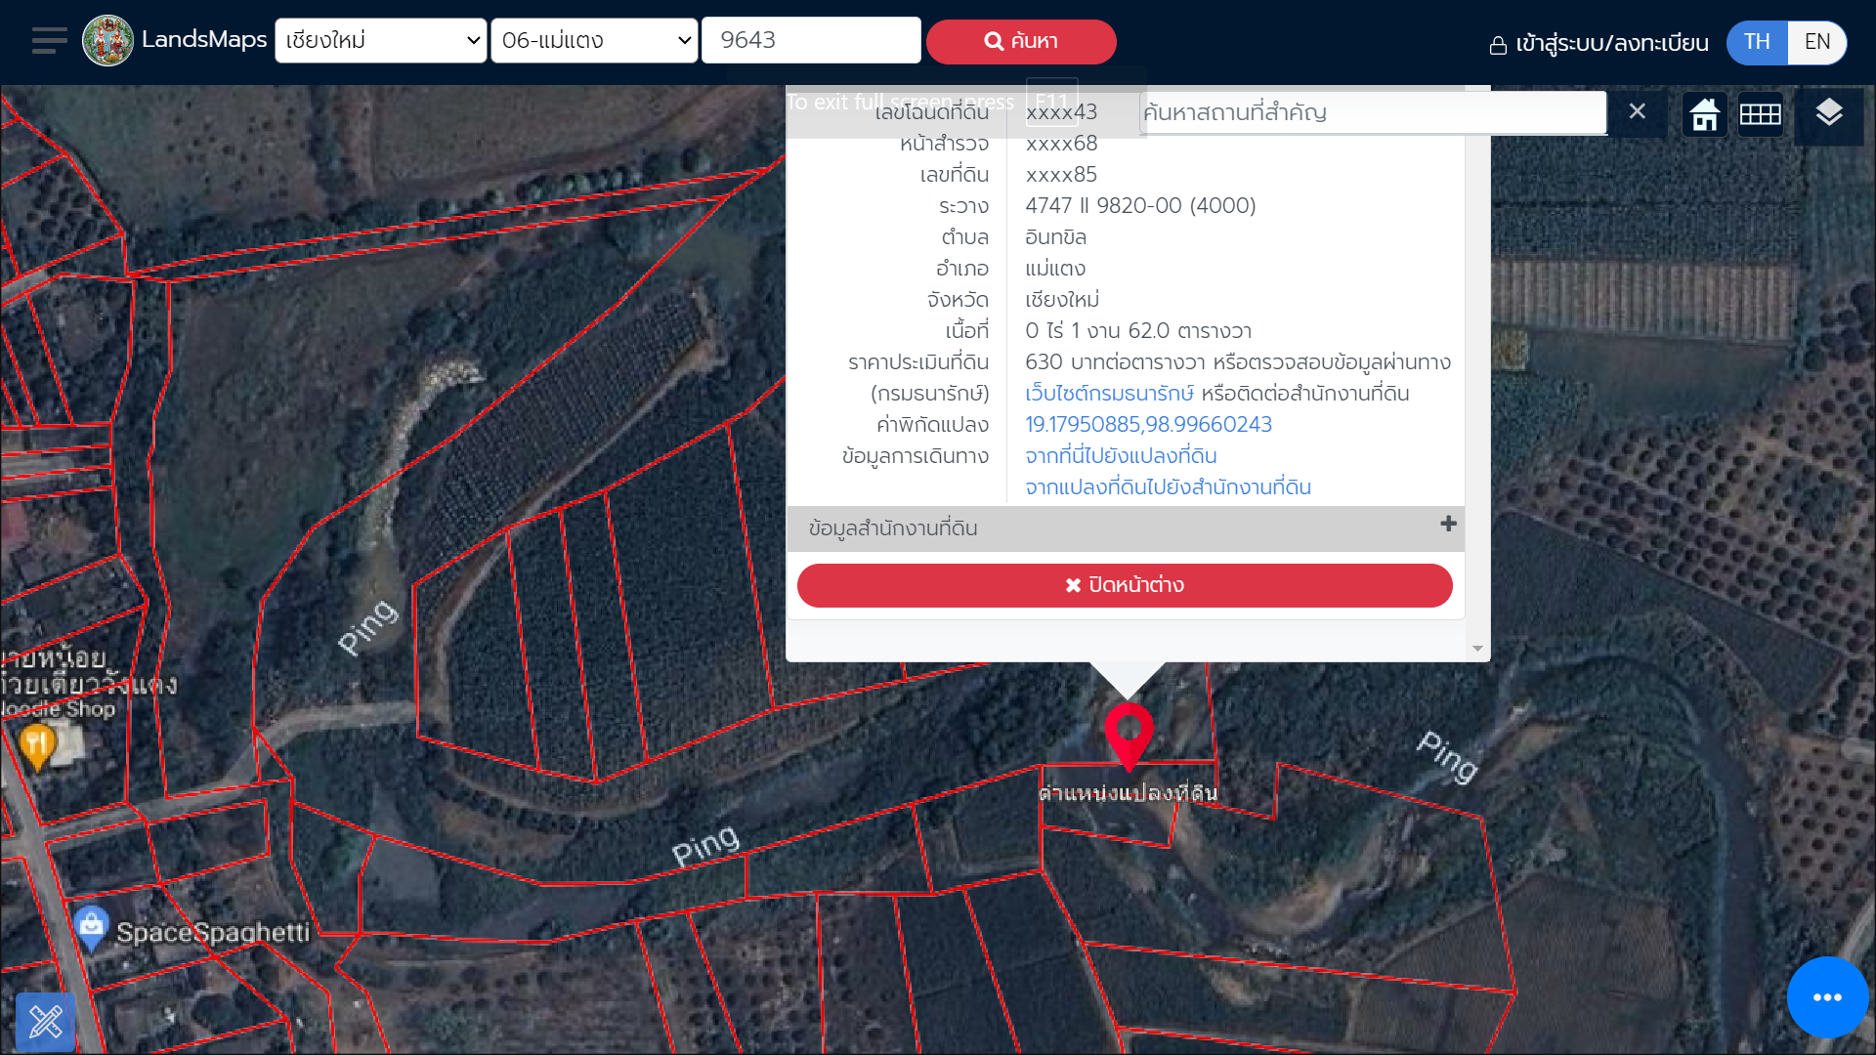Open the blue chat bubble button
This screenshot has height=1055, width=1876.
1827,997
